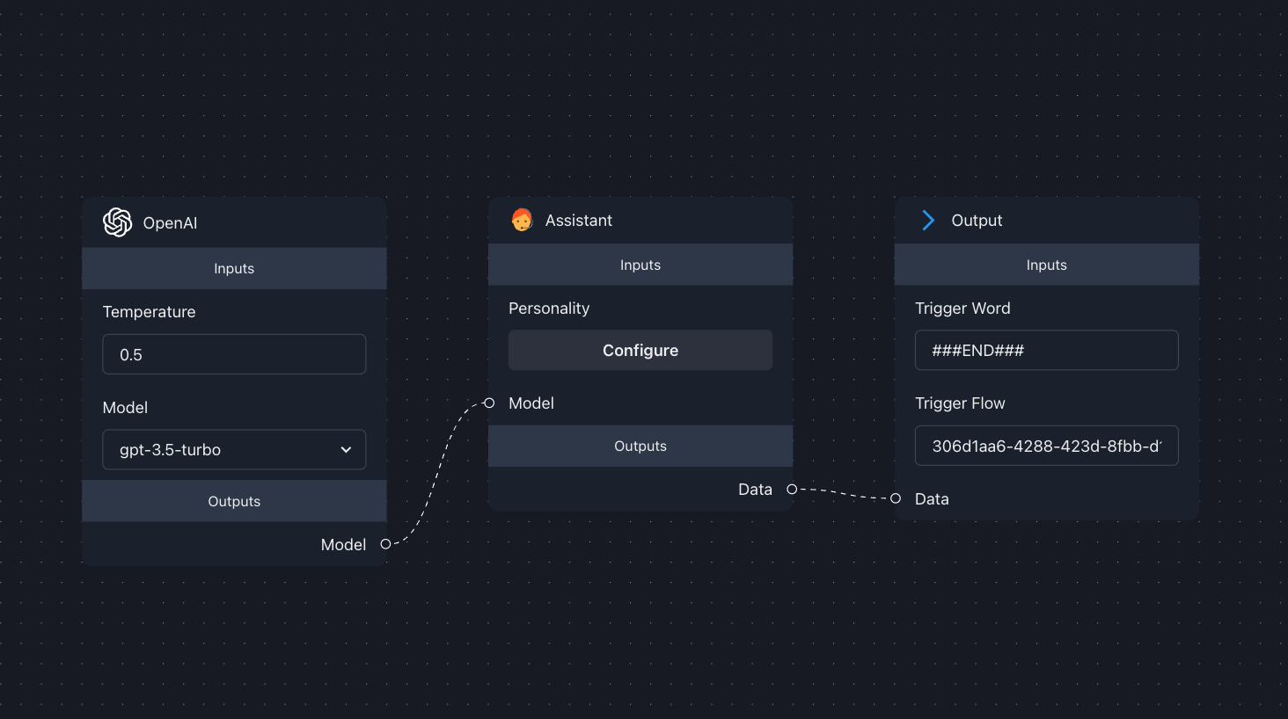The image size is (1288, 719).
Task: Click the Trigger Flow input field
Action: coord(1046,446)
